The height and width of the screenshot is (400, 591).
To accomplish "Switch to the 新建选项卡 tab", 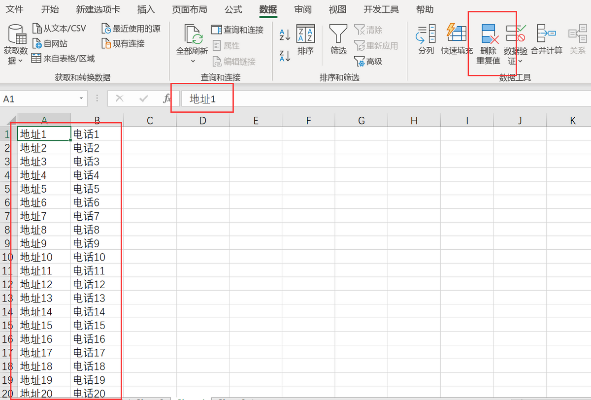I will (x=98, y=9).
